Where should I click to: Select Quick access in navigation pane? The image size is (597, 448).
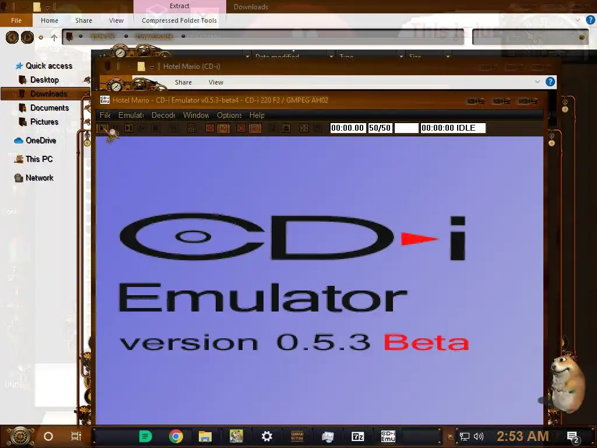[44, 66]
